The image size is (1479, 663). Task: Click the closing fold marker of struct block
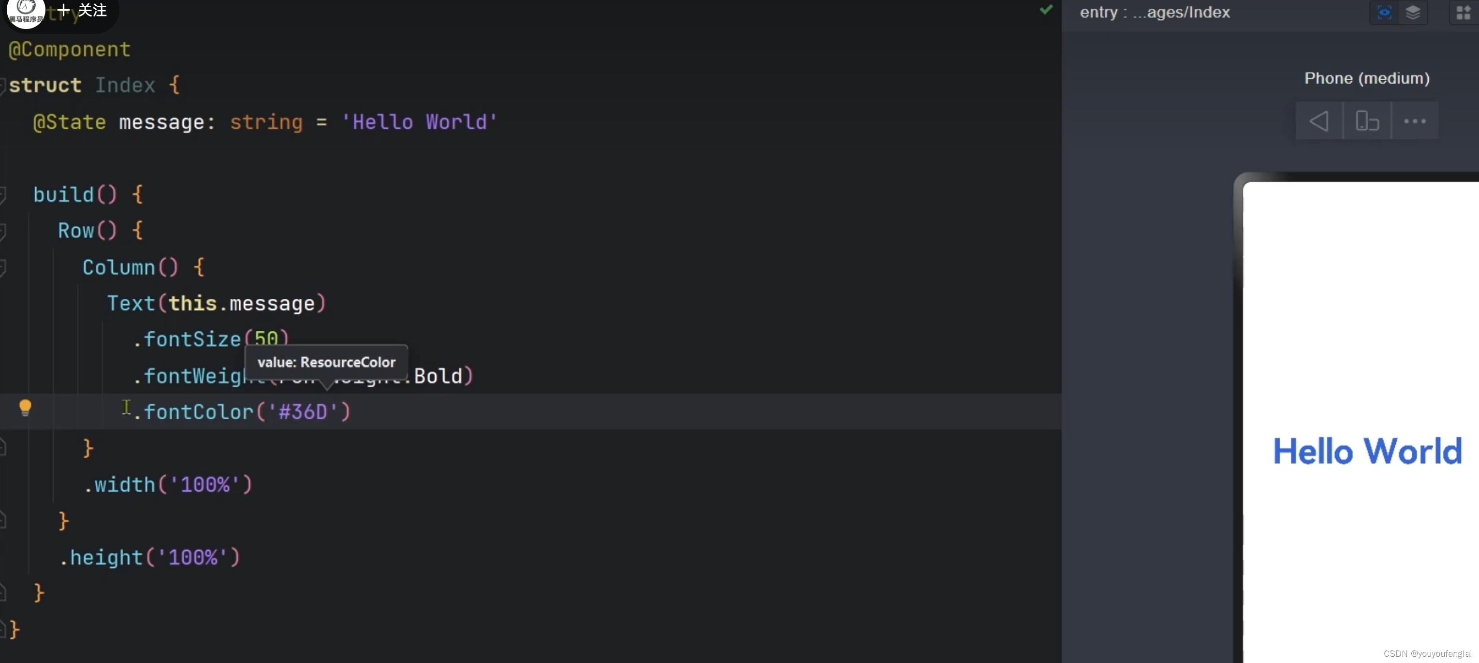click(x=2, y=630)
